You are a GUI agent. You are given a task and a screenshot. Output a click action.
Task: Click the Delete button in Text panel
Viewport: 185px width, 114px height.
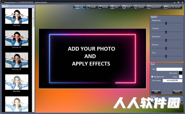coord(177,92)
